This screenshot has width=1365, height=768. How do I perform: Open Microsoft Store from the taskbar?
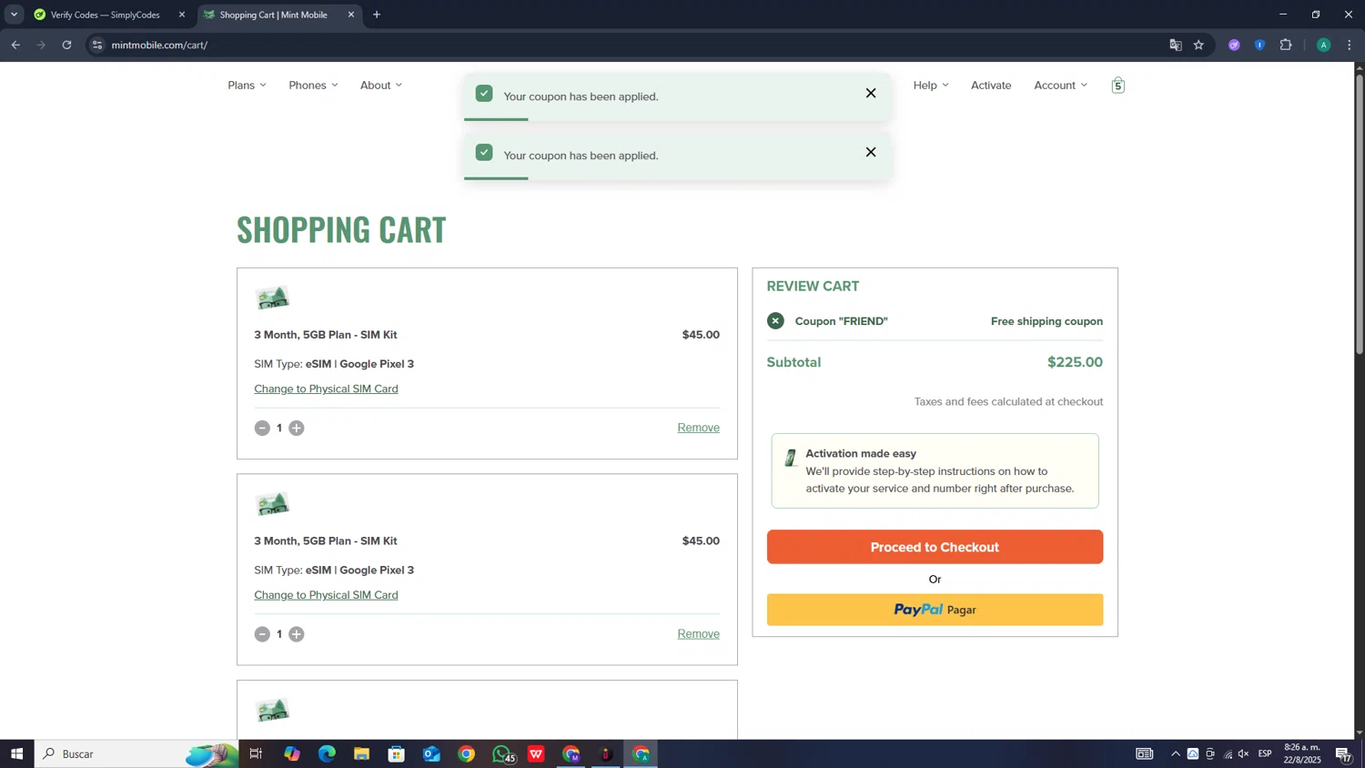coord(396,753)
